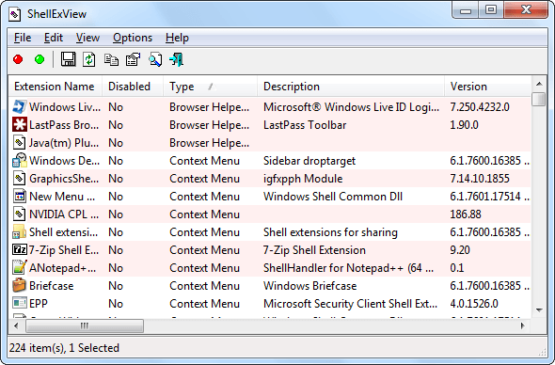Select the Briefcase extension name
The width and height of the screenshot is (555, 365).
(52, 286)
